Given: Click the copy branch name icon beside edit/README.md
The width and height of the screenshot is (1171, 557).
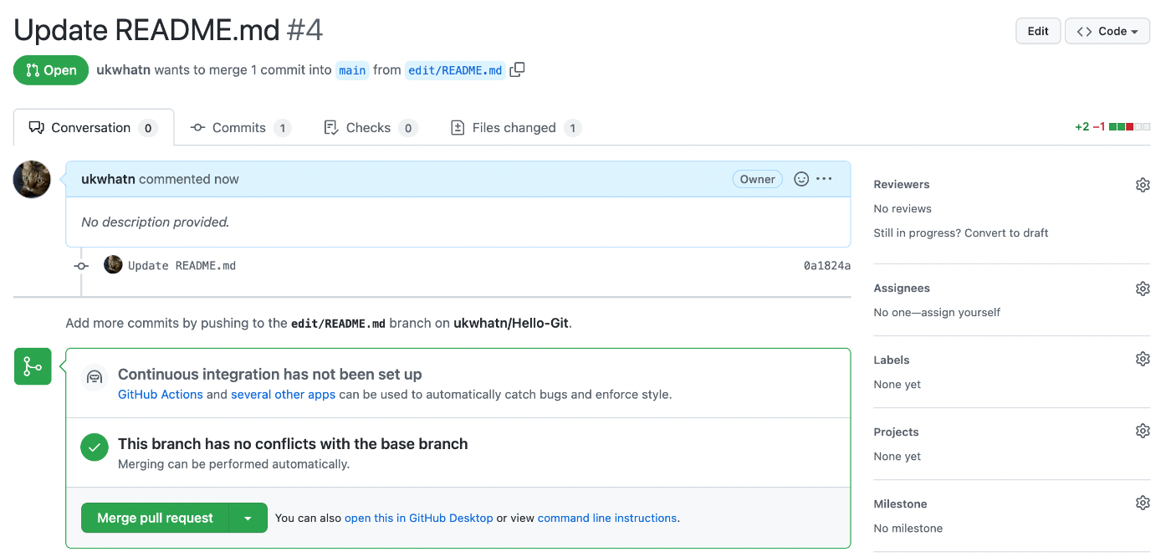Looking at the screenshot, I should pos(517,70).
